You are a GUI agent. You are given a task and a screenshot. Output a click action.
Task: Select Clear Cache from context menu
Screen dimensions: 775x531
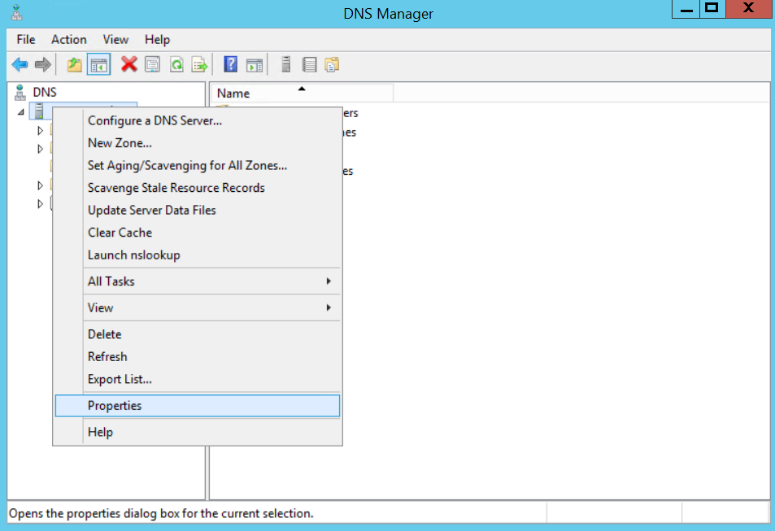tap(198, 233)
